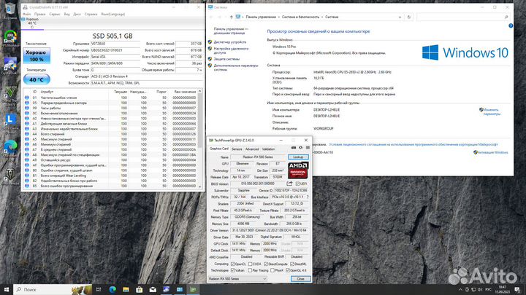Toggle the OpenCL checkbox
Screen dimensions: 526x295
(x=233, y=264)
